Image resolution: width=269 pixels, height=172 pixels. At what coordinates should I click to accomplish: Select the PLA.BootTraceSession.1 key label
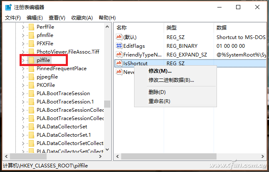coord(65,102)
